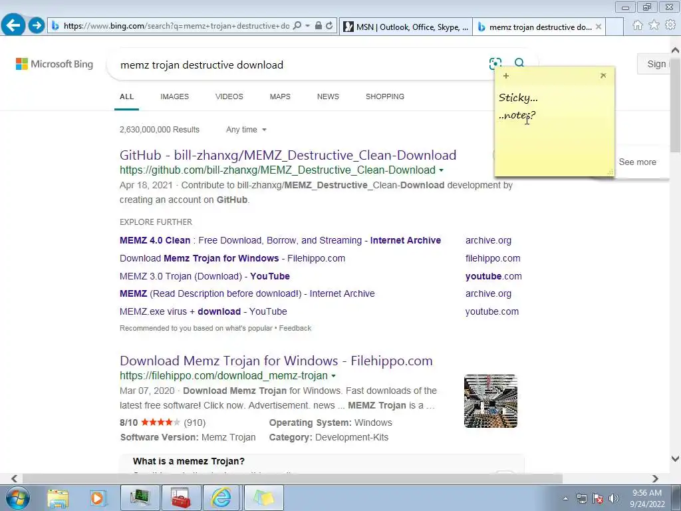This screenshot has width=681, height=511.
Task: Click the horizontal scrollbar right arrow
Action: [655, 478]
